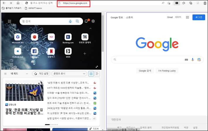Click the read aloud icon in address bar
The height and width of the screenshot is (131, 208).
coord(163,3)
